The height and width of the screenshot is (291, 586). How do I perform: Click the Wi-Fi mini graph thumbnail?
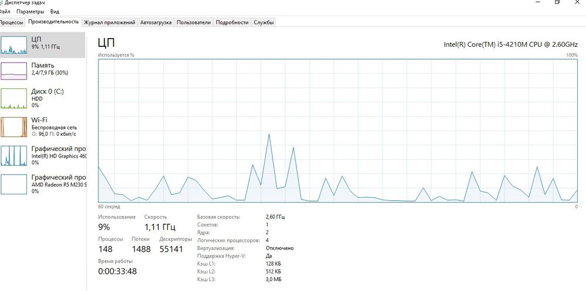click(x=14, y=127)
